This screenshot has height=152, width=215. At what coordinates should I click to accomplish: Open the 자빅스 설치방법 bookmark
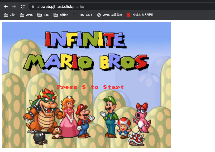pyautogui.click(x=140, y=15)
